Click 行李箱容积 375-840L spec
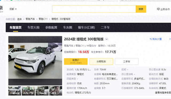This screenshot has width=171, height=99. pyautogui.click(x=133, y=88)
